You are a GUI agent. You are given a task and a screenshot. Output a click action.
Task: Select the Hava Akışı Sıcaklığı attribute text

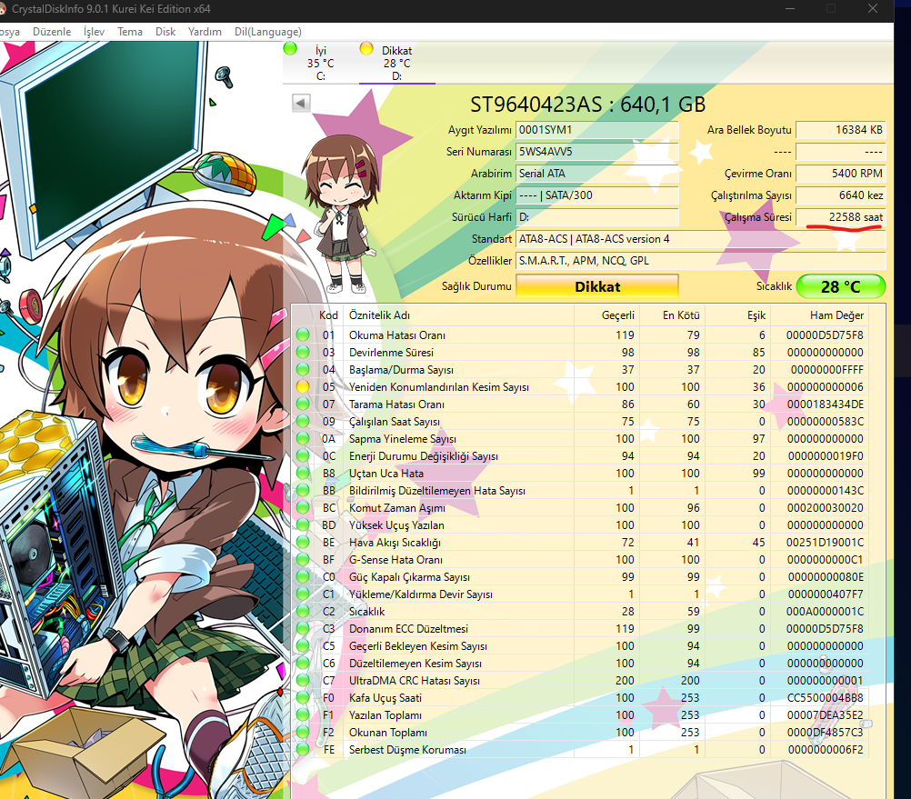[x=395, y=543]
